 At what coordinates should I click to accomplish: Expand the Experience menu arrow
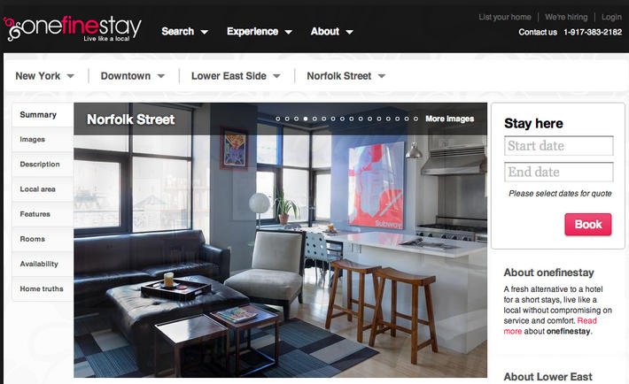click(x=289, y=32)
